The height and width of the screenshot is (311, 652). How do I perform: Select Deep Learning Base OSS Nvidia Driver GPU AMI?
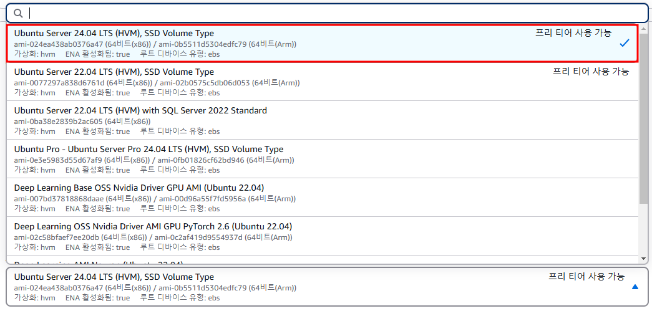(322, 198)
